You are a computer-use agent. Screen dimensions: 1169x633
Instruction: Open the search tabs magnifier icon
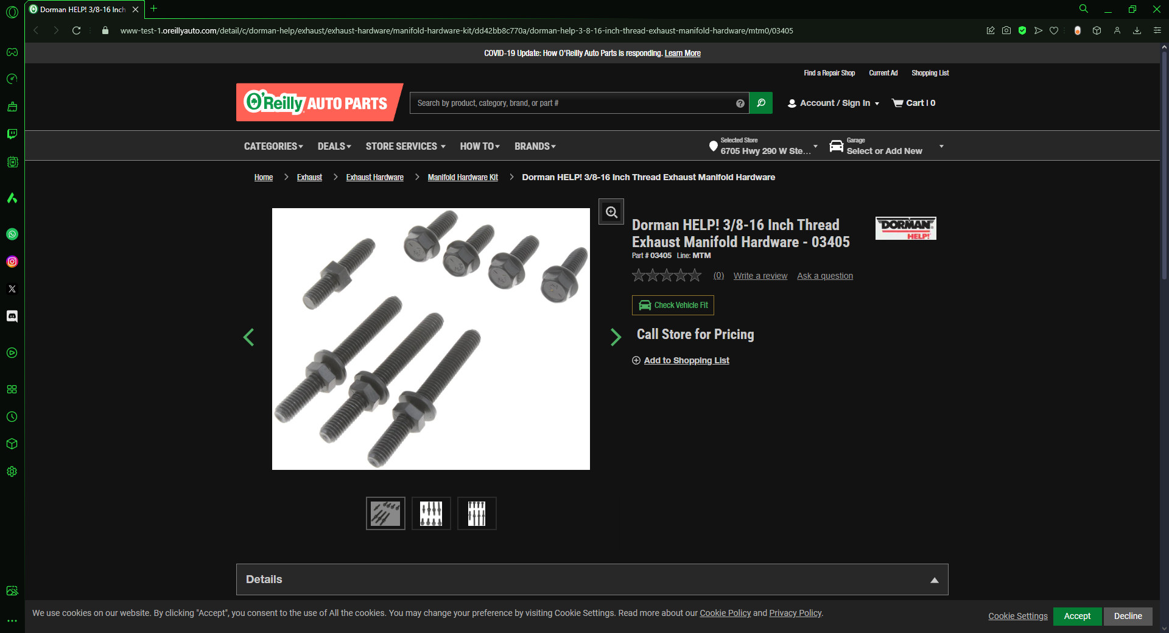[x=1084, y=9]
